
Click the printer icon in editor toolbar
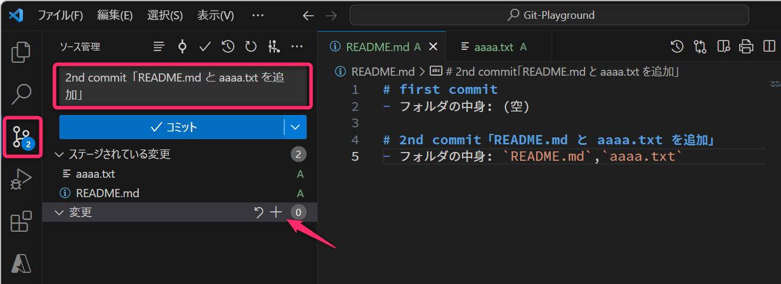746,46
